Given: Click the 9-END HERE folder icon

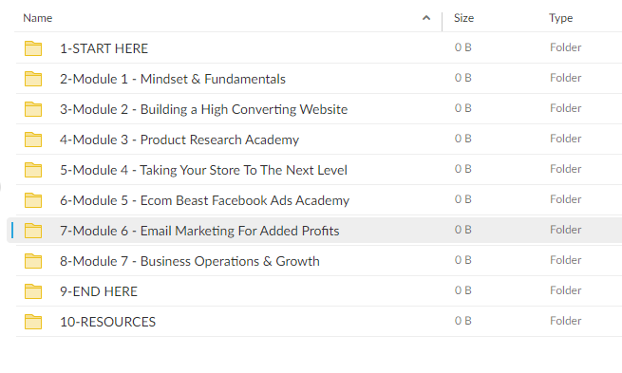Looking at the screenshot, I should click(33, 291).
